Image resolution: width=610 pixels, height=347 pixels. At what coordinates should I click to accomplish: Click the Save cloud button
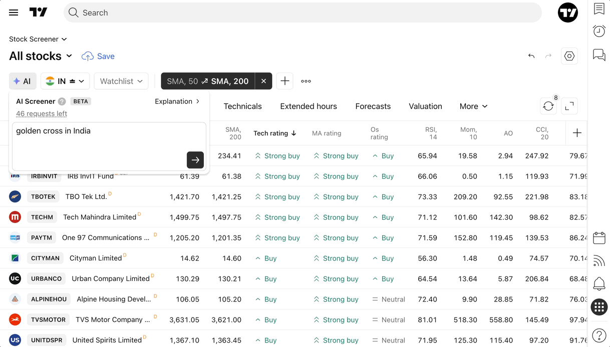(x=98, y=56)
